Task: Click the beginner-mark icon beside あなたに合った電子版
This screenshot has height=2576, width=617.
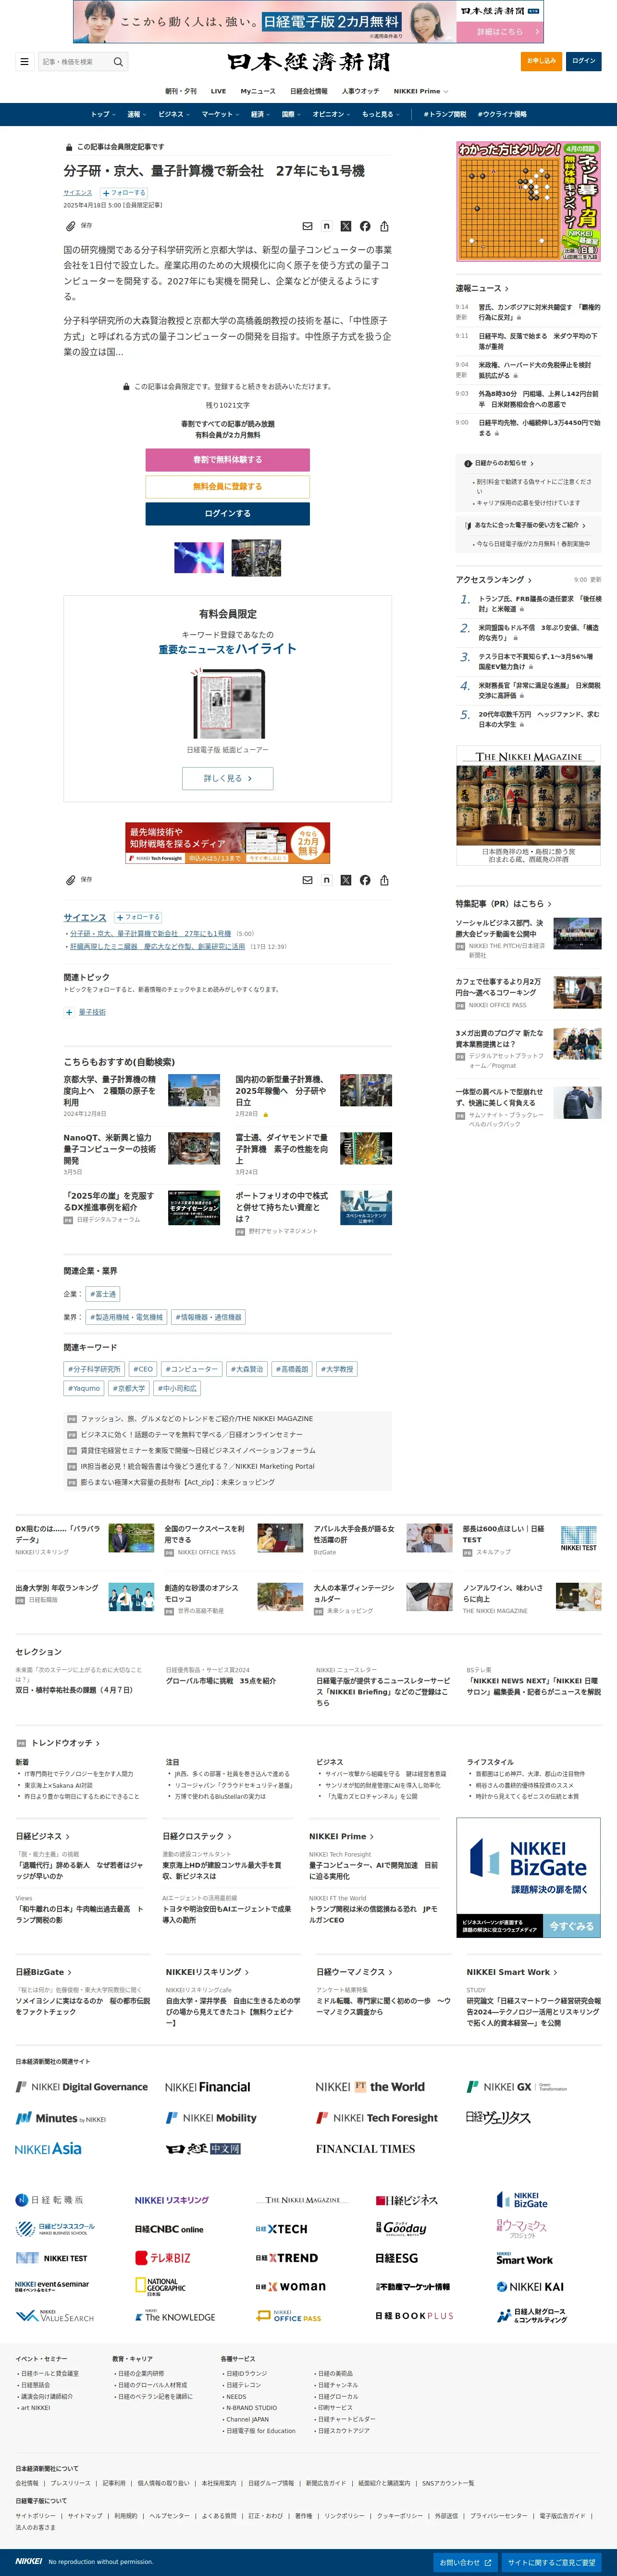Action: [x=468, y=525]
